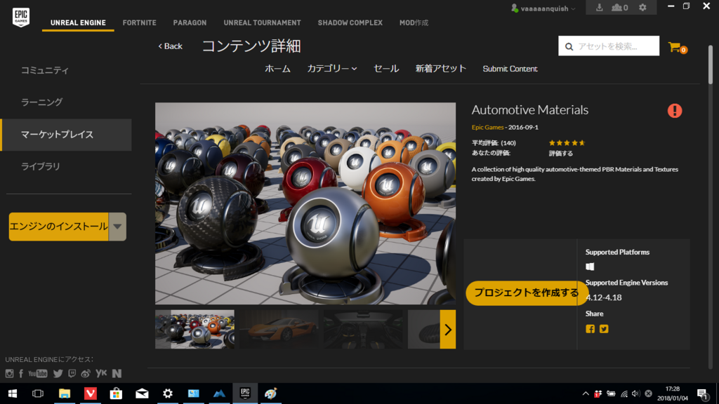
Task: Open Submit Content page
Action: click(510, 69)
